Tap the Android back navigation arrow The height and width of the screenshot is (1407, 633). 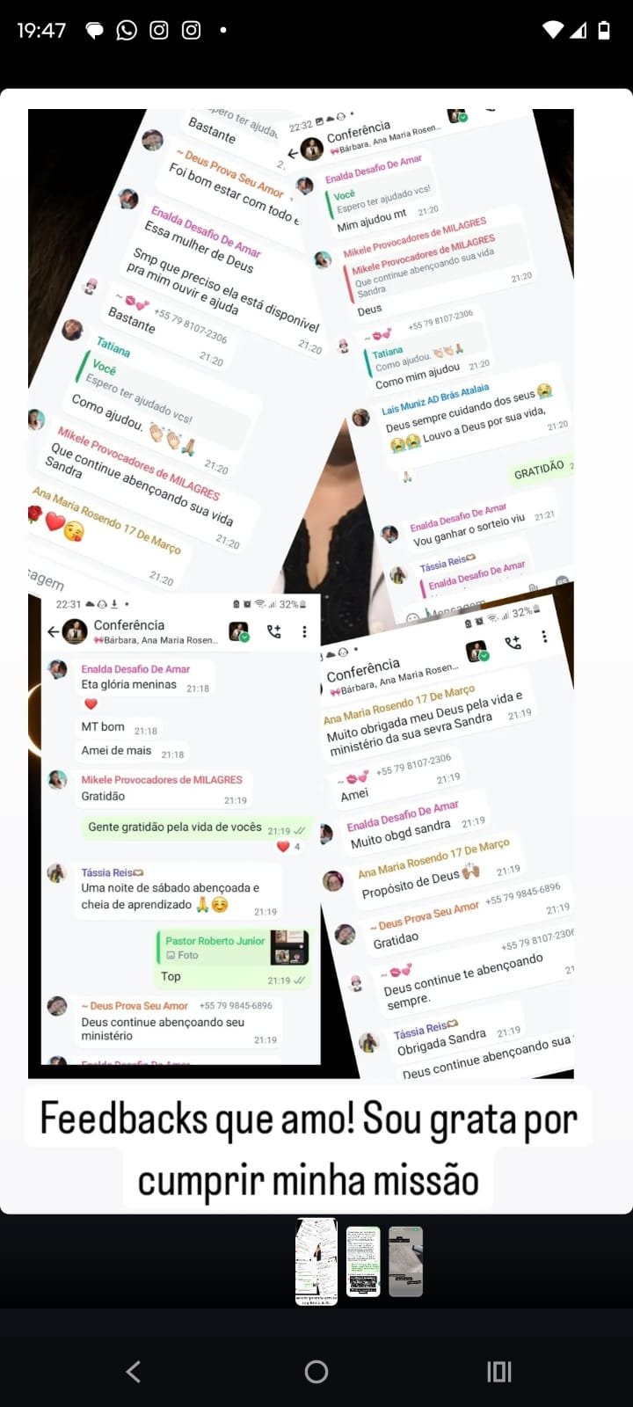coord(134,1371)
